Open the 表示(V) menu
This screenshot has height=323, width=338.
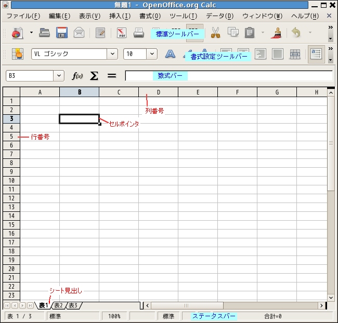[89, 16]
